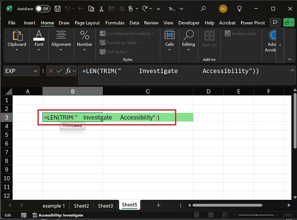297x220 pixels.
Task: Open the Comments pane icon
Action: coord(275,23)
